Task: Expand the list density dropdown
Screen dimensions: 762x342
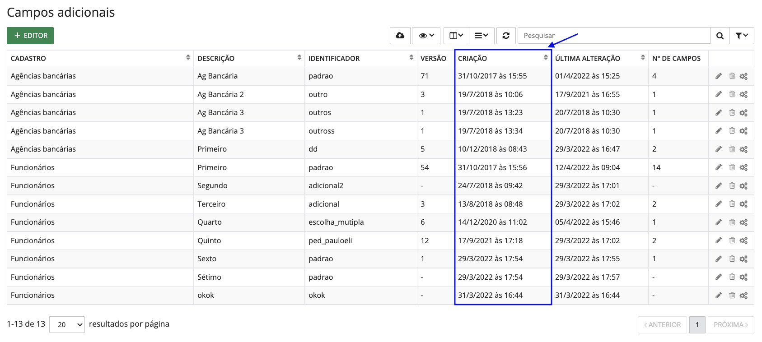Action: pos(482,36)
